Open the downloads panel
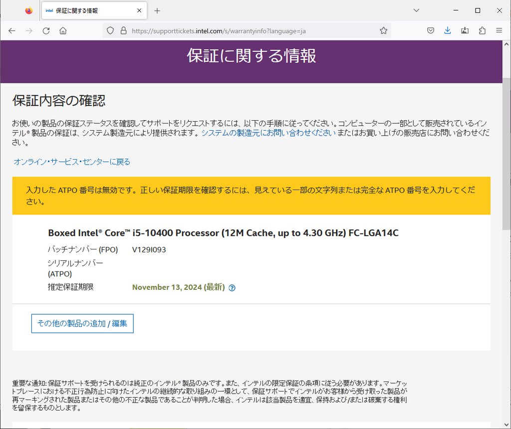The height and width of the screenshot is (429, 511). coord(448,31)
